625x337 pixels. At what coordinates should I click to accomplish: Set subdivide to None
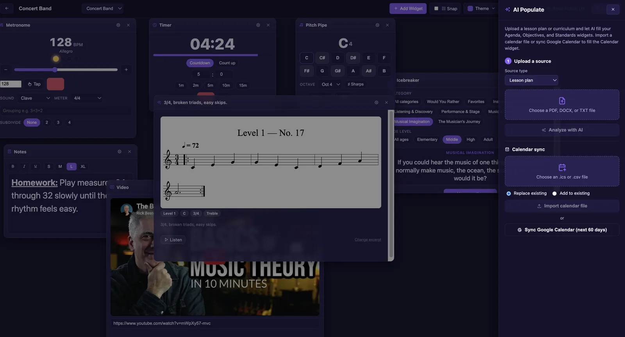[32, 122]
